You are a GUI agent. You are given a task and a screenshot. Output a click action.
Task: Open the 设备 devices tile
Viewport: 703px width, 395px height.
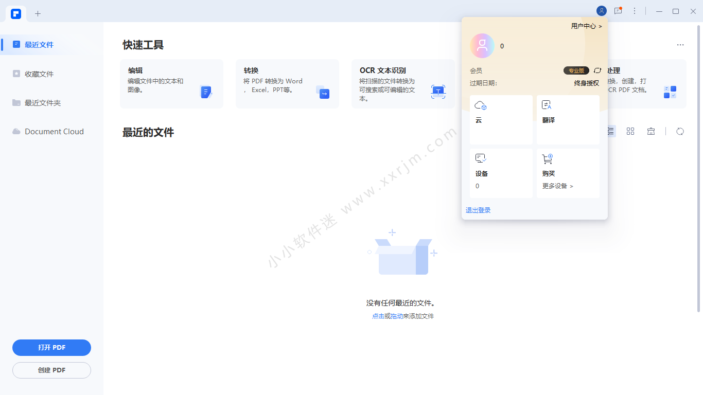coord(501,173)
